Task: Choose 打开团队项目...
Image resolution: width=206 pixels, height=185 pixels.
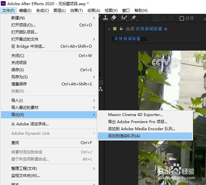Action: pos(50,32)
